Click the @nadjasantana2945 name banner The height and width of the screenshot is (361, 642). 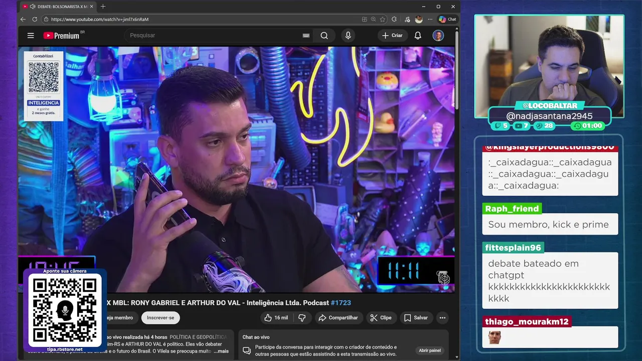[x=549, y=116]
